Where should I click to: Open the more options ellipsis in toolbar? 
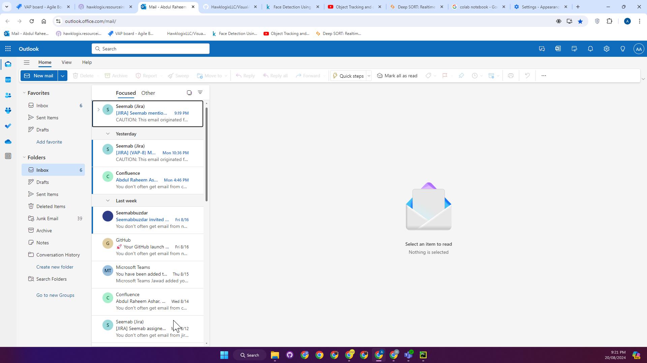(x=544, y=76)
